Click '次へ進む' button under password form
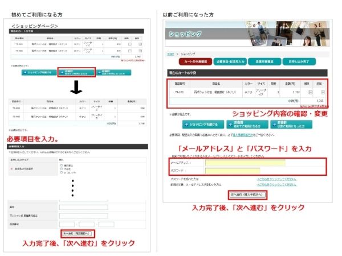Screen dimensions: 342x256 point(248,195)
